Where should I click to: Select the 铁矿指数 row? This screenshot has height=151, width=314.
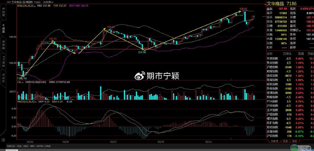[x=290, y=123]
